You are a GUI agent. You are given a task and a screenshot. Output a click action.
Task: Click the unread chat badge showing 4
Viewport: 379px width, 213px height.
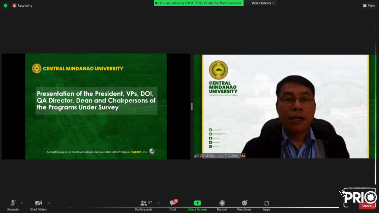176,201
